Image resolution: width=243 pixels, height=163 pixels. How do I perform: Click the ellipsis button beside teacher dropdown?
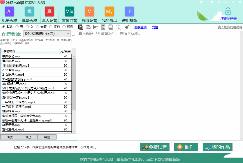click(73, 34)
